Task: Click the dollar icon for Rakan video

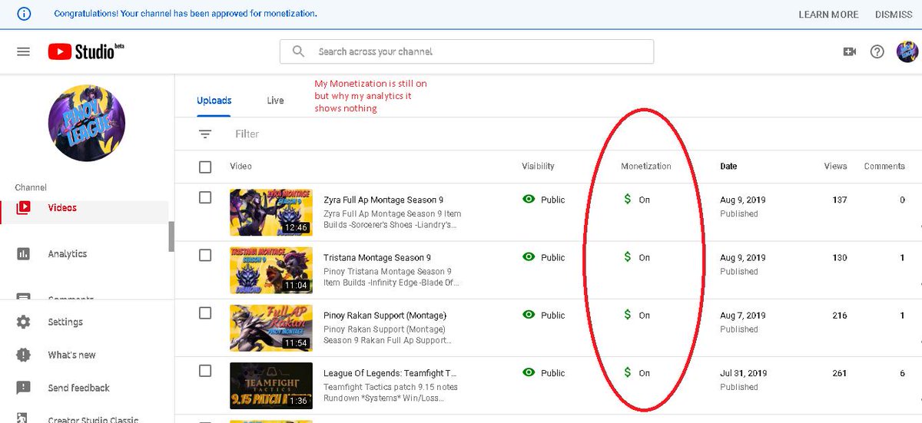Action: pos(628,315)
